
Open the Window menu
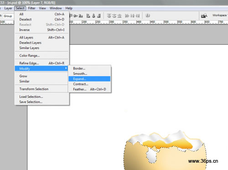[56, 8]
